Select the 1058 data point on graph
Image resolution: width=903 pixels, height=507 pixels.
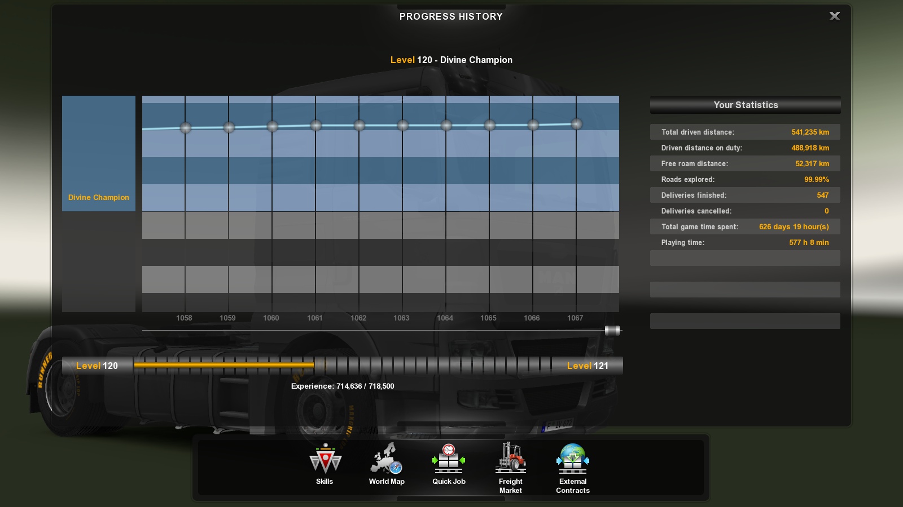click(185, 128)
